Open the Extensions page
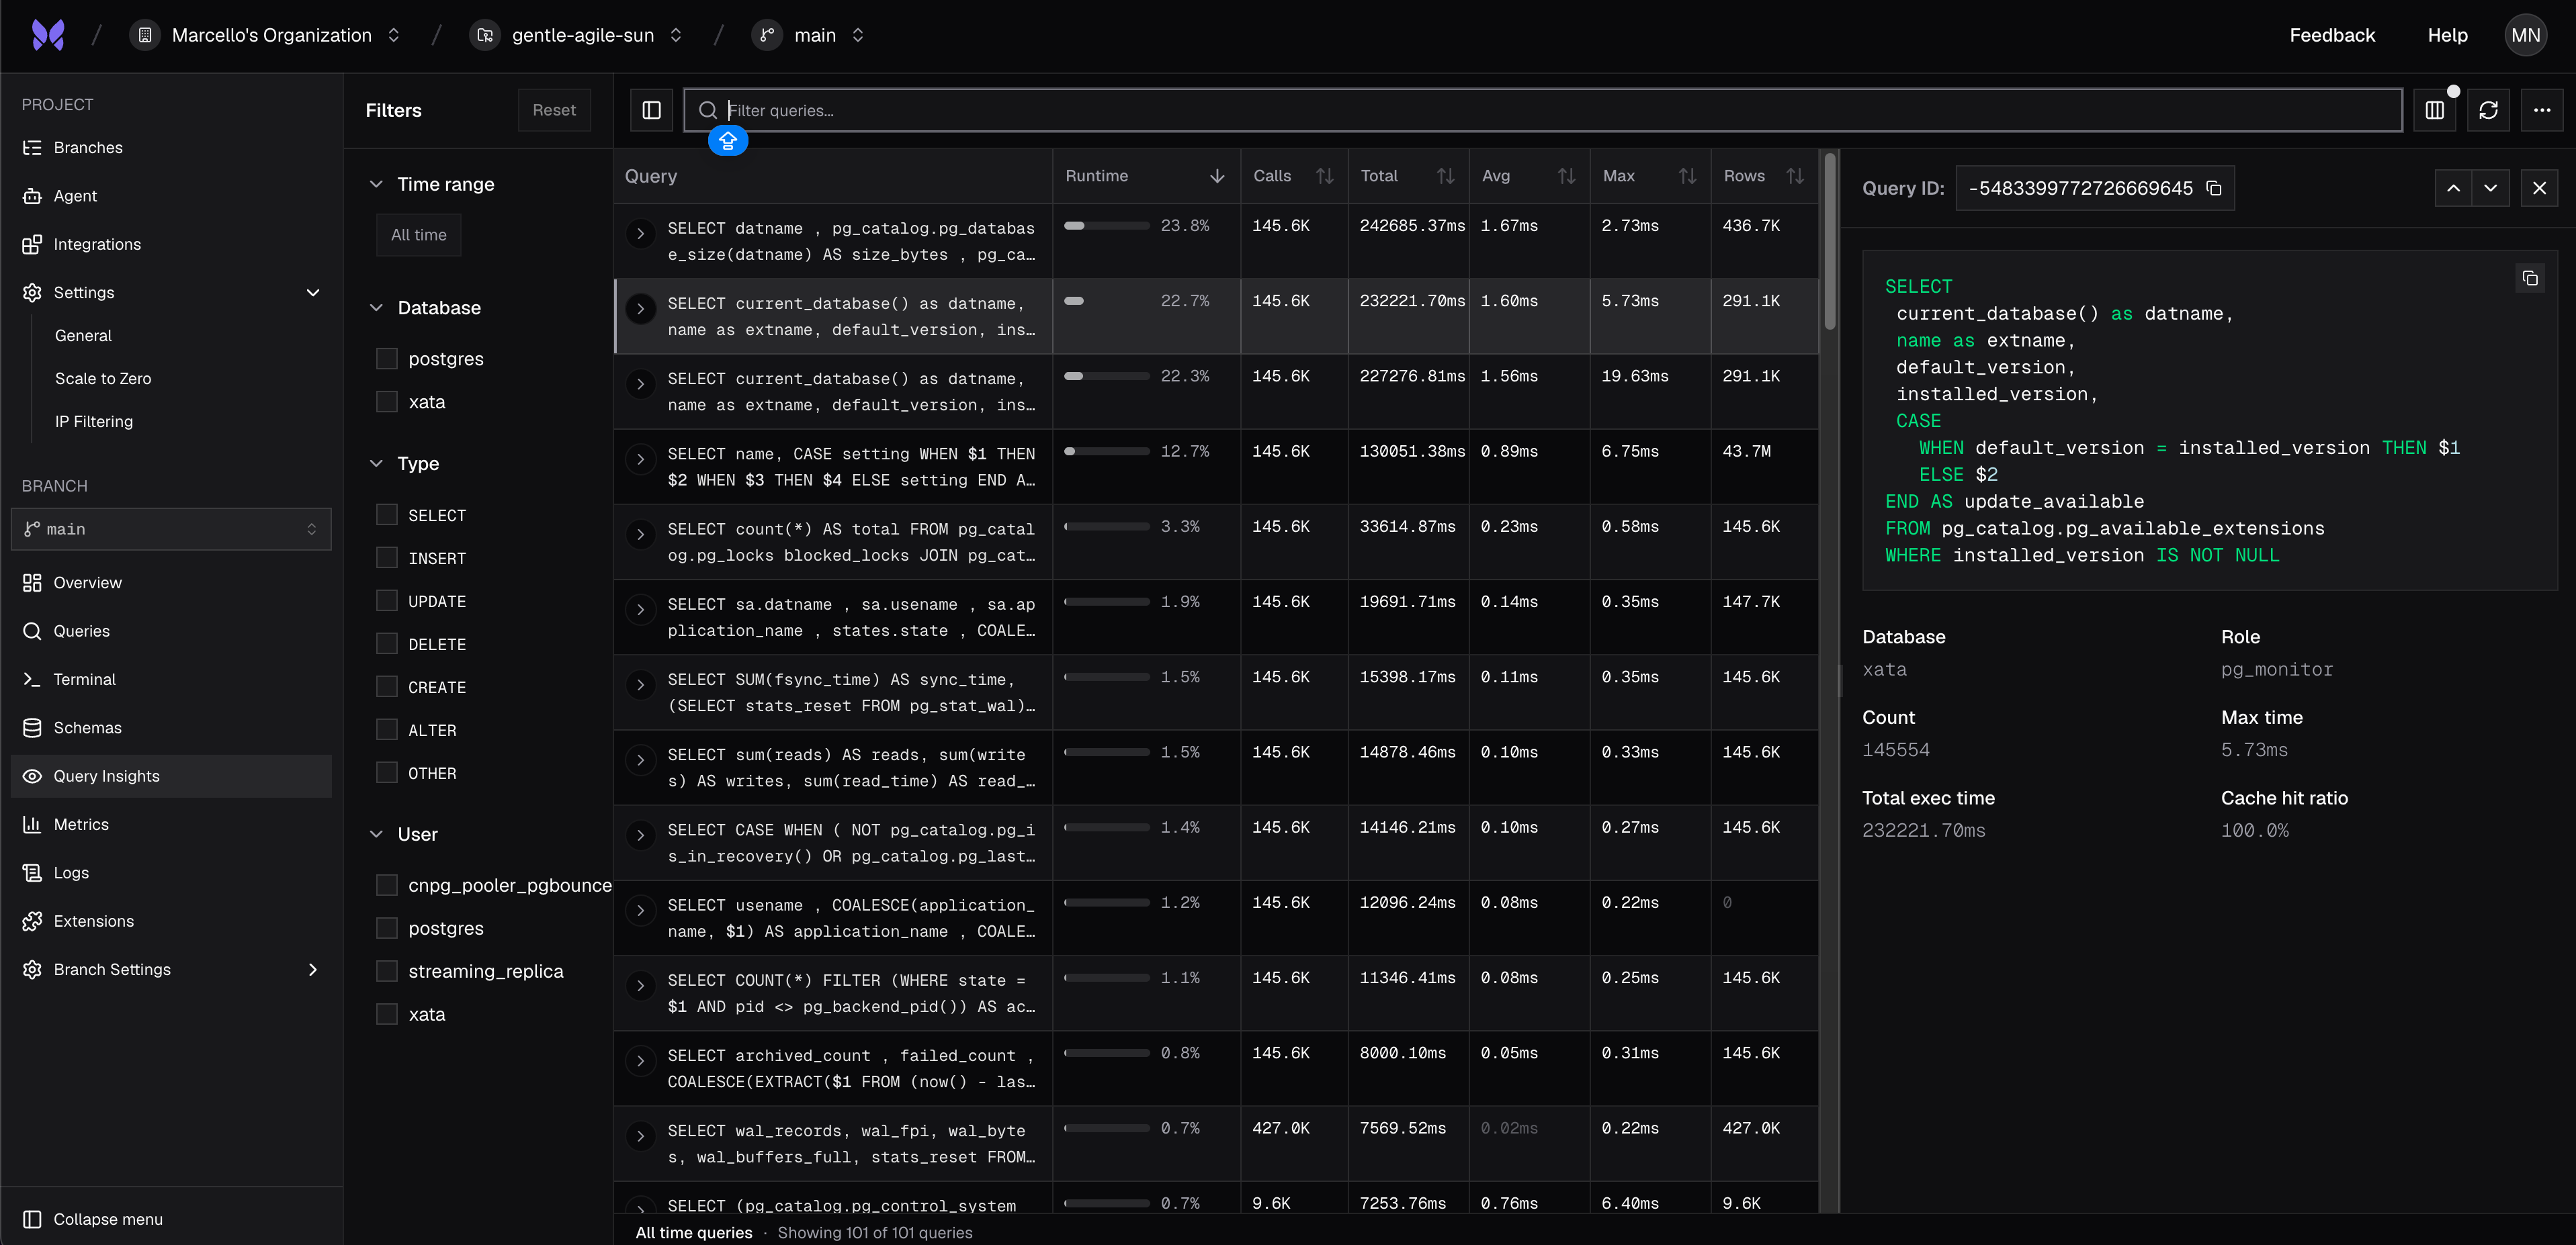Viewport: 2576px width, 1245px height. click(x=171, y=921)
